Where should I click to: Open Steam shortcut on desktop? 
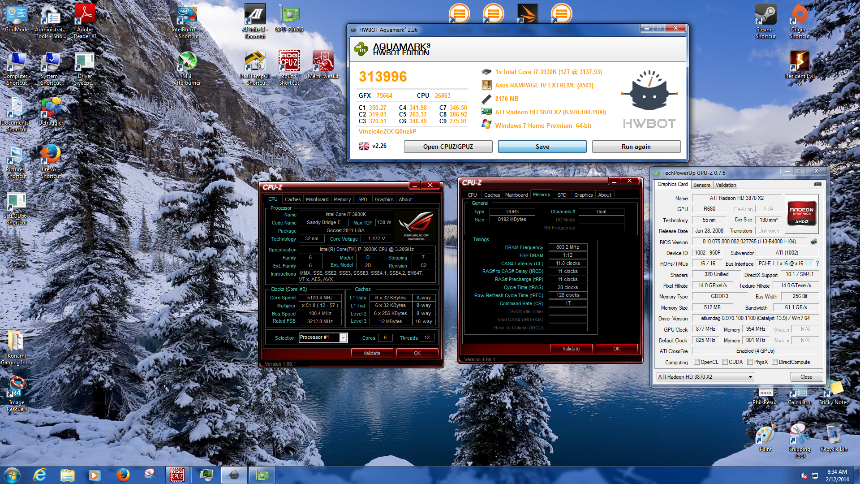click(x=765, y=22)
